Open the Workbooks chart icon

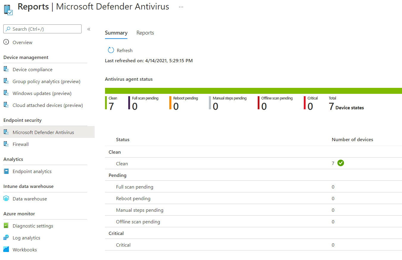pos(6,250)
